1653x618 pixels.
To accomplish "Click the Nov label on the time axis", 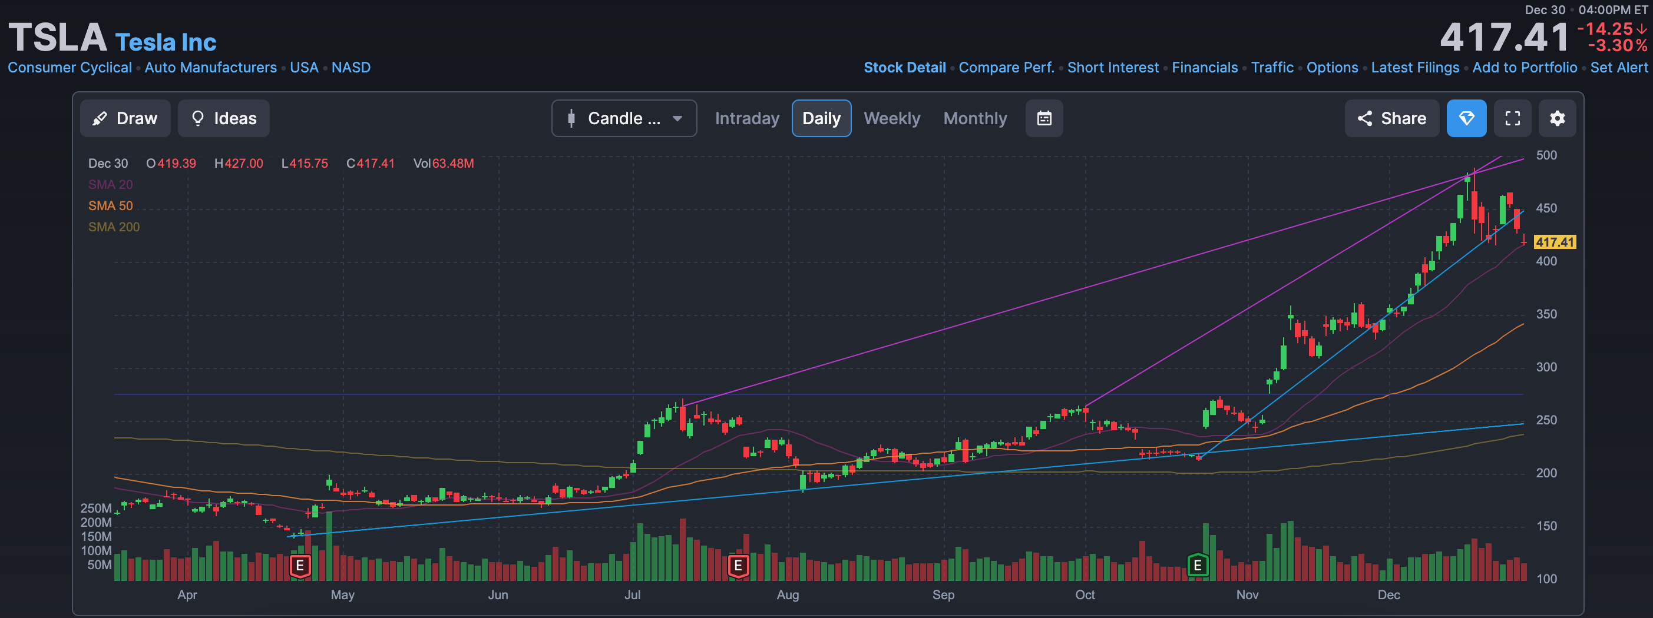I will pyautogui.click(x=1247, y=595).
